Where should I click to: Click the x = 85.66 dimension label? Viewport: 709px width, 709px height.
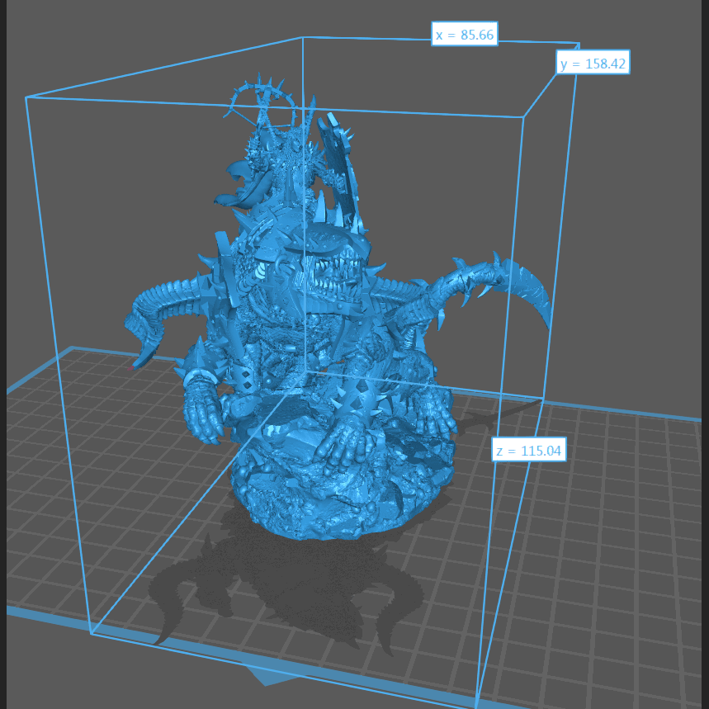[464, 35]
